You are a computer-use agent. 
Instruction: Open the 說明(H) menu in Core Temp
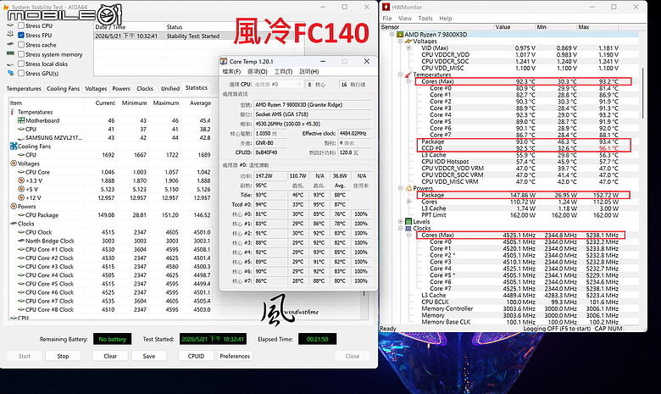[x=309, y=72]
